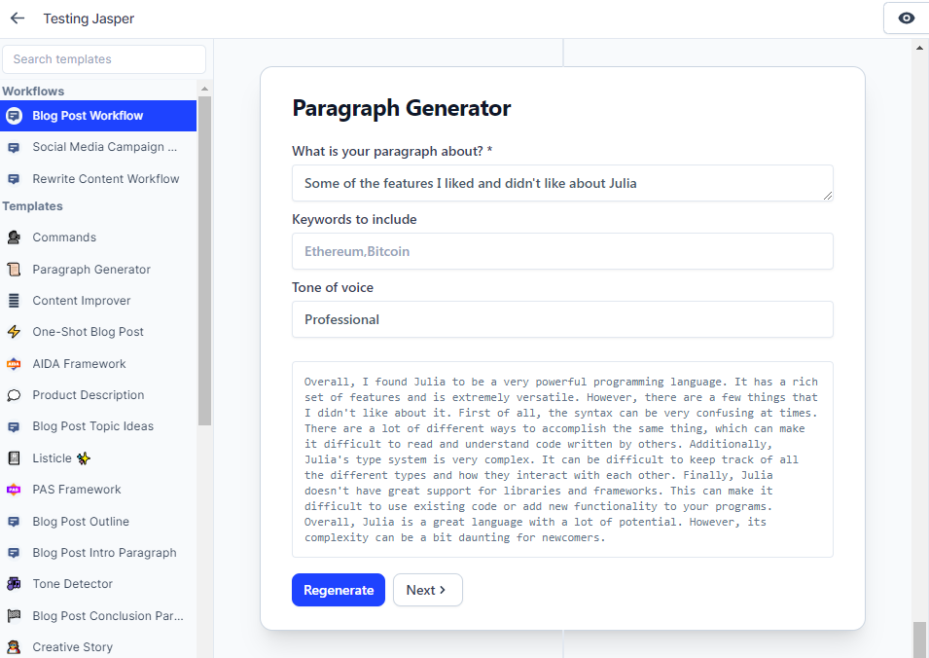
Task: Click the AIDA Framework icon
Action: [14, 364]
